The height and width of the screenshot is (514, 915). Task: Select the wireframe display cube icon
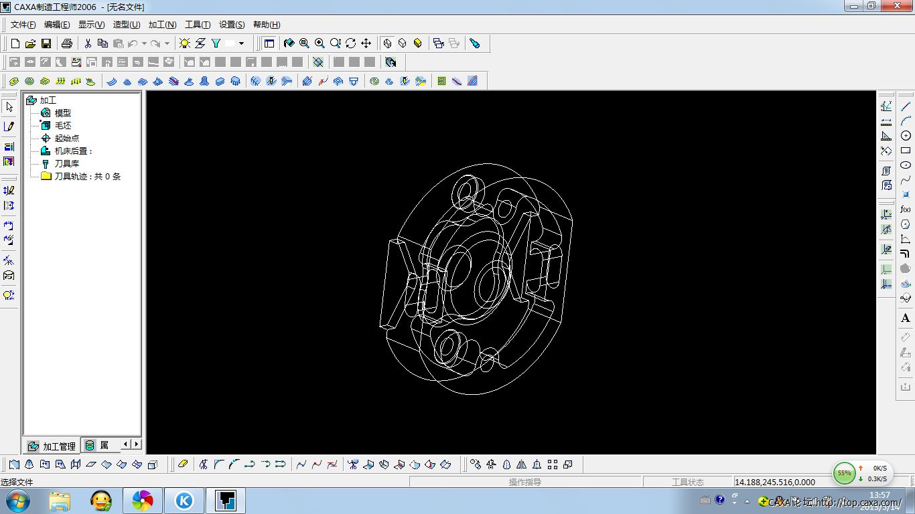(x=387, y=43)
